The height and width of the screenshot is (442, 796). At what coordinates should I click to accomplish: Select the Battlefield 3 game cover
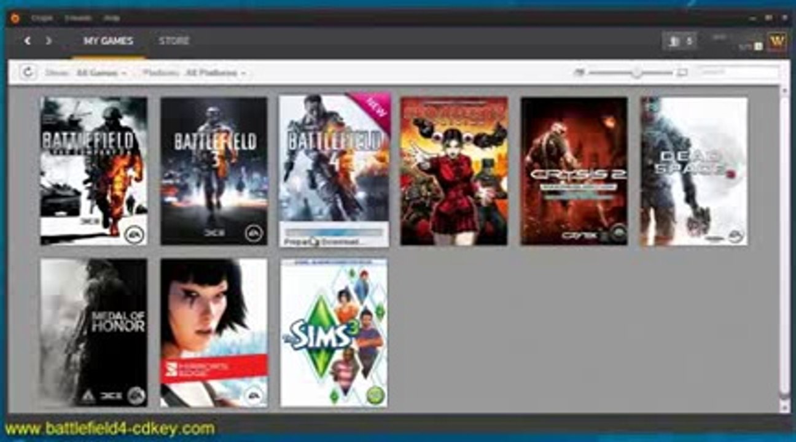(x=214, y=171)
